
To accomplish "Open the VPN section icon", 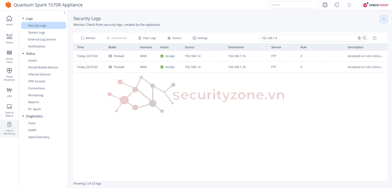I will click(9, 90).
